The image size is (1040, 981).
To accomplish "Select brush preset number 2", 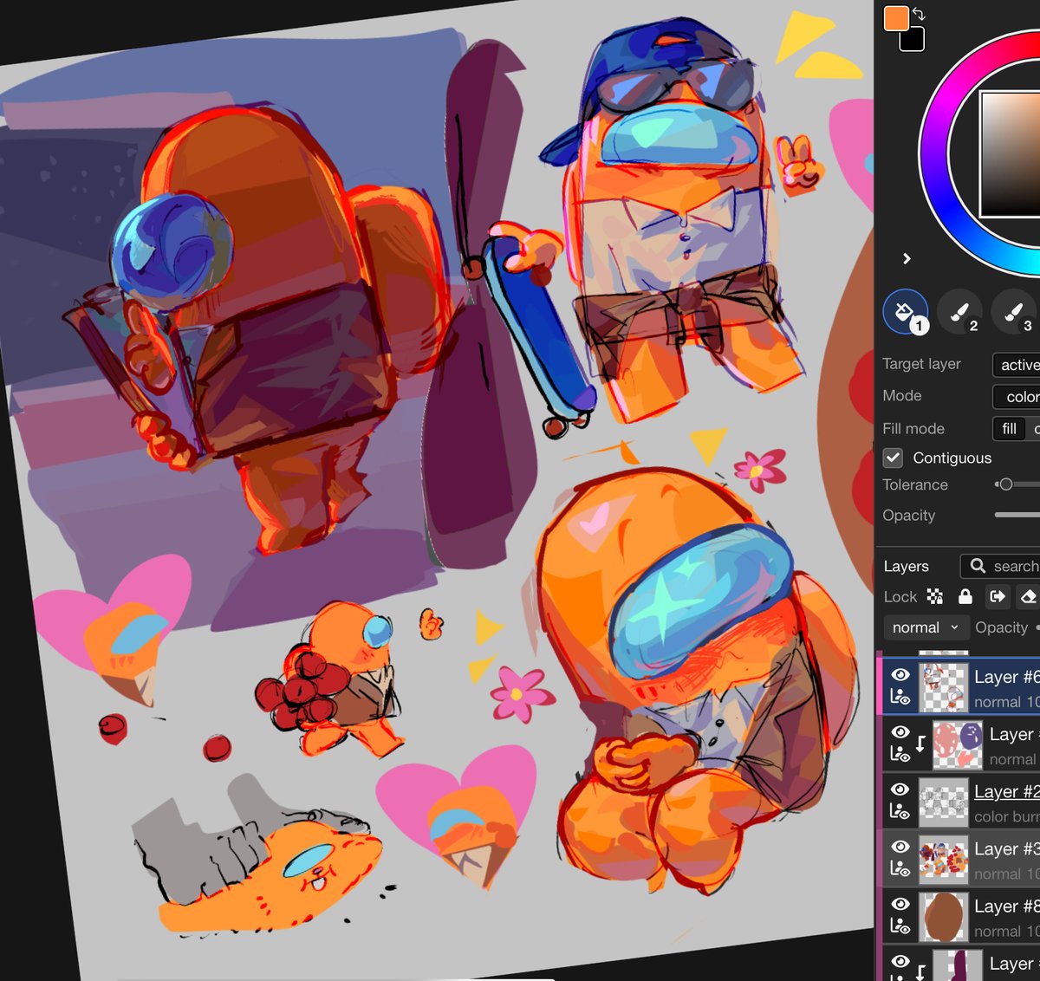I will coord(959,312).
